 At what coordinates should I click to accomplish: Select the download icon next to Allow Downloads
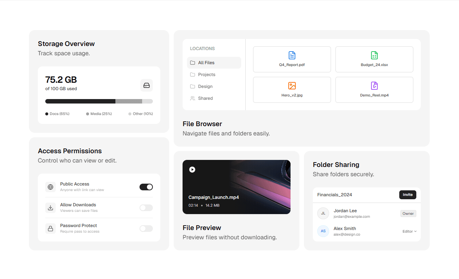tap(50, 207)
